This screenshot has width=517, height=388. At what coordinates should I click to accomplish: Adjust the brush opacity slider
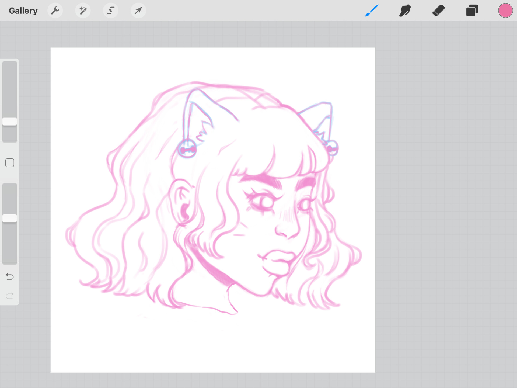coord(10,217)
